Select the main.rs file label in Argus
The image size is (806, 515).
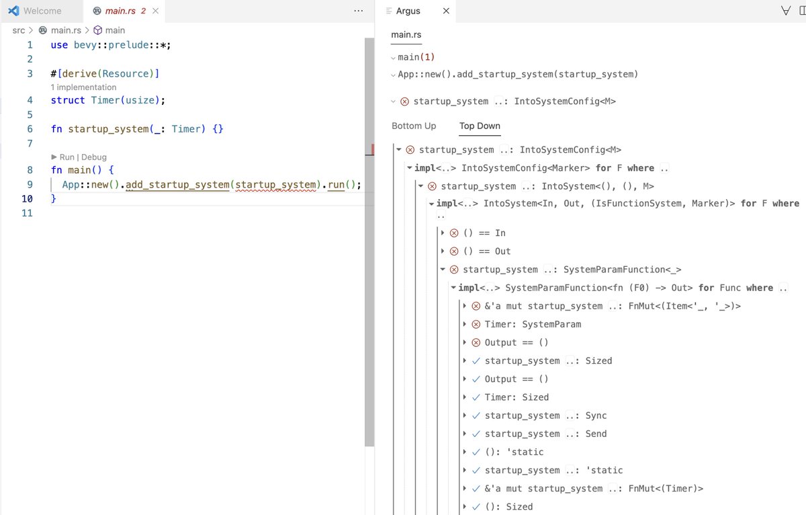coord(406,35)
